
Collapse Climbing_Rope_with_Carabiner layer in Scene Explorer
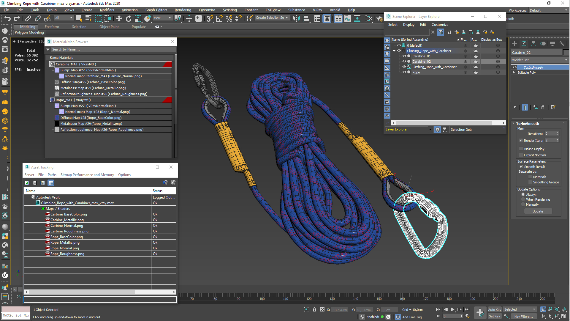click(x=394, y=51)
